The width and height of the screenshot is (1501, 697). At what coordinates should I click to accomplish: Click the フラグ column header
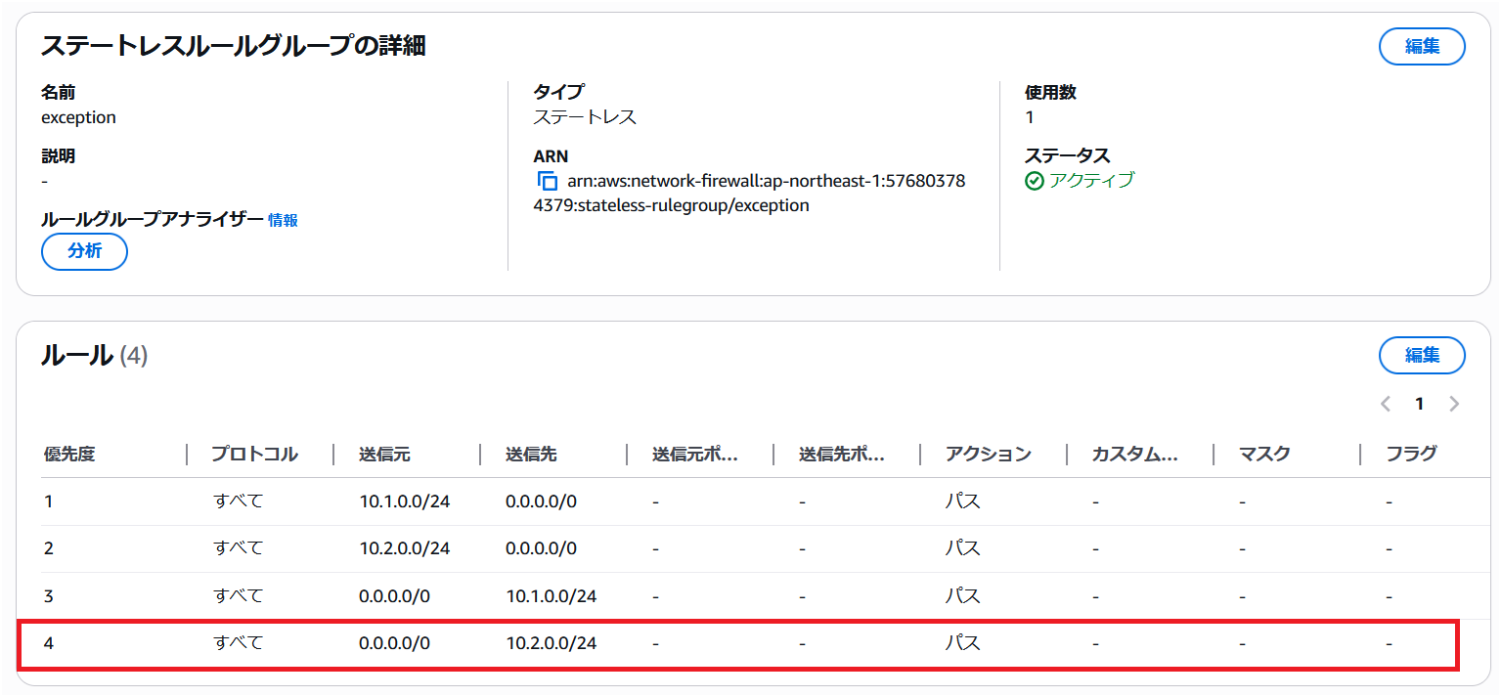point(1411,454)
